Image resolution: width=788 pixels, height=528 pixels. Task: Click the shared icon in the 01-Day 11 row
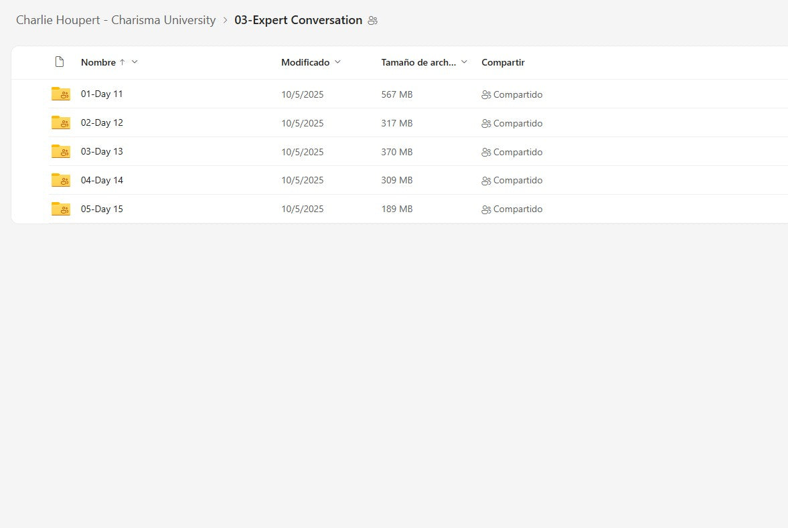[486, 95]
